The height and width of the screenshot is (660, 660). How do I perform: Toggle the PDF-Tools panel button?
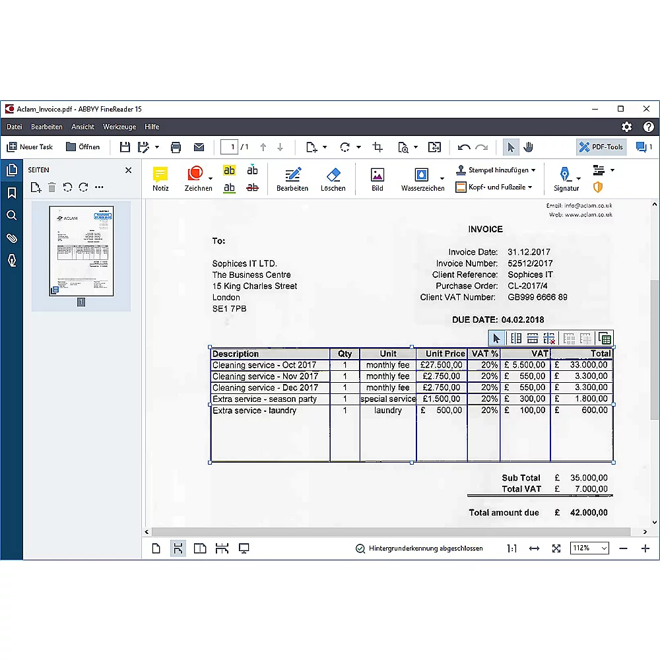[x=601, y=147]
